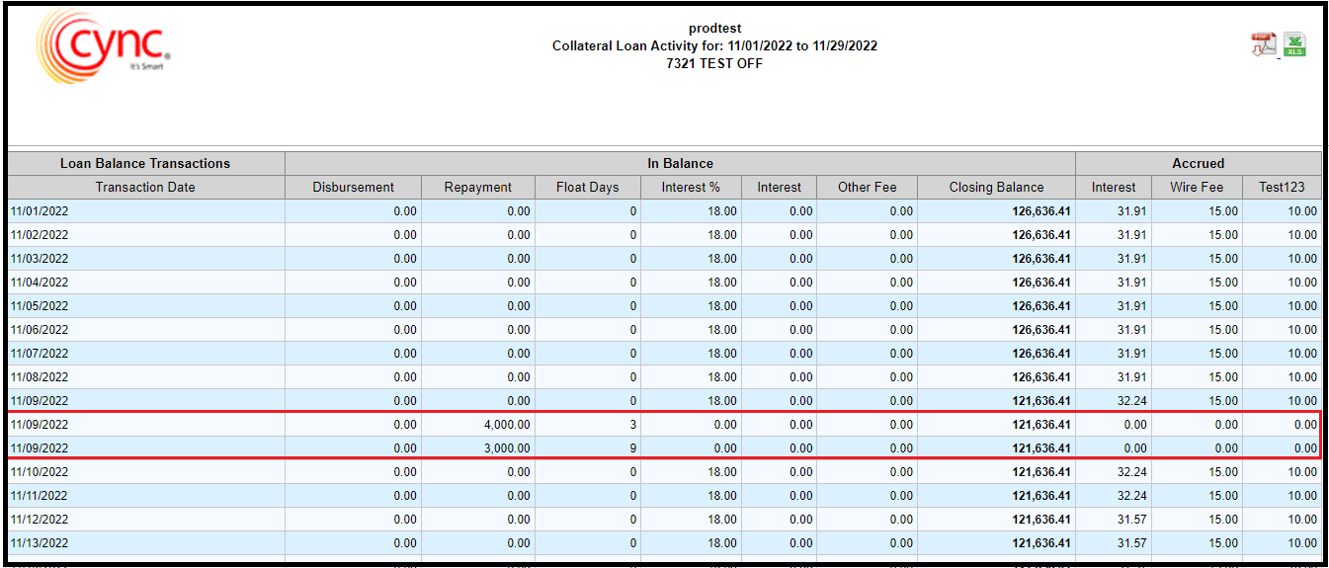Export the report as PDF
1329x568 pixels.
tap(1263, 44)
